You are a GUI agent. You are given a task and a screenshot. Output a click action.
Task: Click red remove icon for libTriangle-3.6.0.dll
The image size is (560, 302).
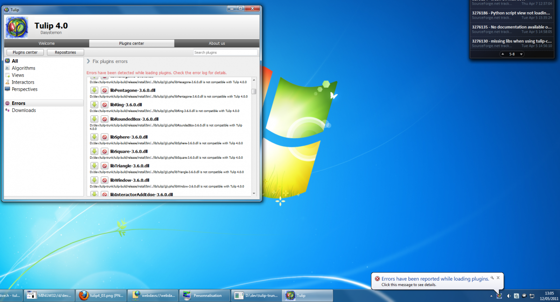105,166
